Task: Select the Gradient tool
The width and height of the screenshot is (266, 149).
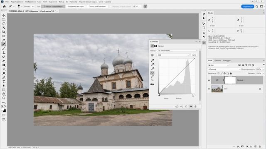Action: 4,65
